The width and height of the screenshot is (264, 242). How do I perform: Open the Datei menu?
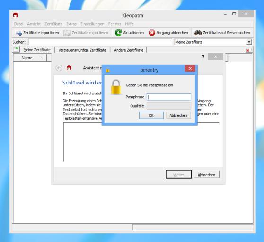point(18,24)
